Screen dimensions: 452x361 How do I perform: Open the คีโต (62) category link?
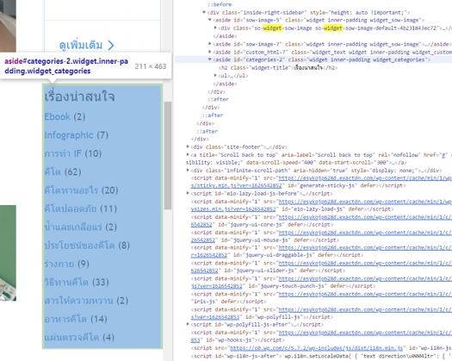tap(53, 172)
